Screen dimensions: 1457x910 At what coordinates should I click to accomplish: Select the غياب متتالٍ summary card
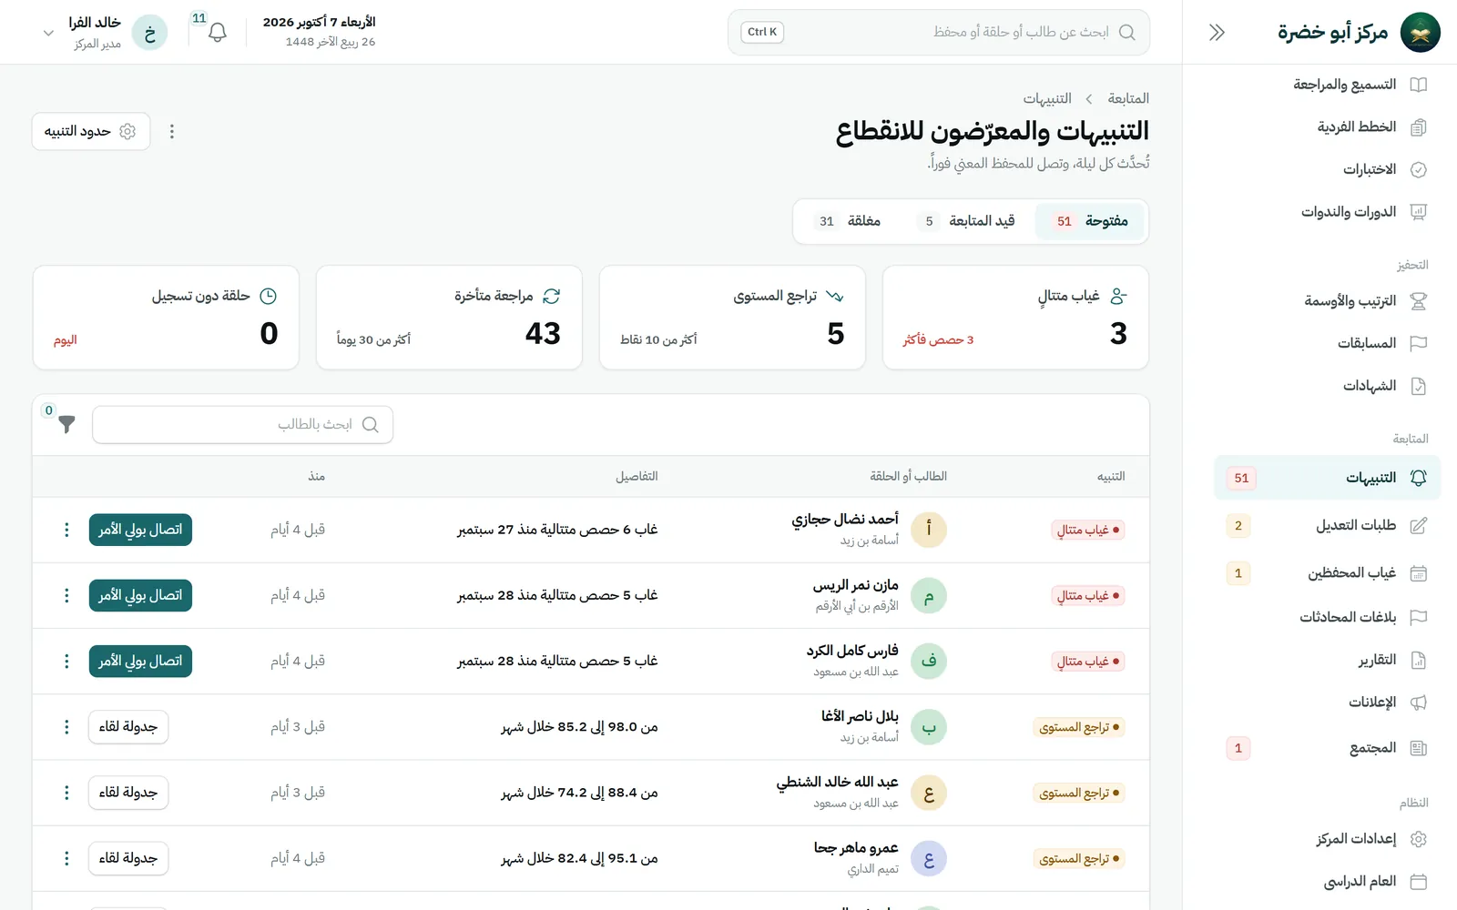[1015, 318]
